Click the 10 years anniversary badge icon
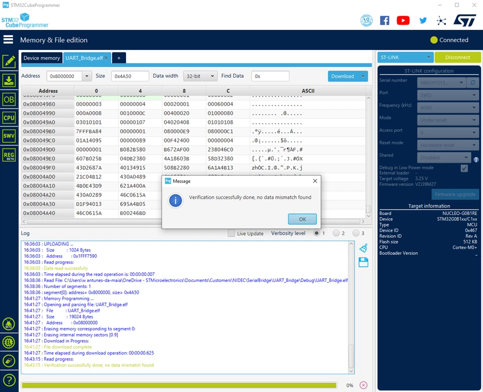Viewport: 483px width, 392px height. pos(366,21)
